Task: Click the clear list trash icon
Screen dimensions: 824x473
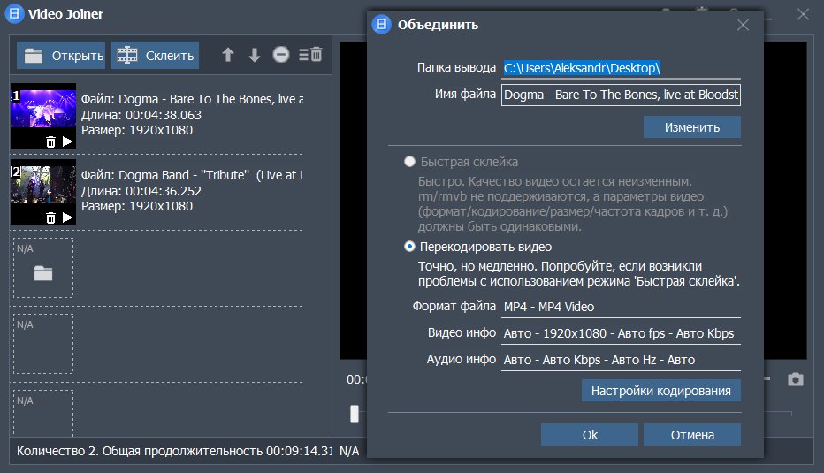Action: coord(310,56)
